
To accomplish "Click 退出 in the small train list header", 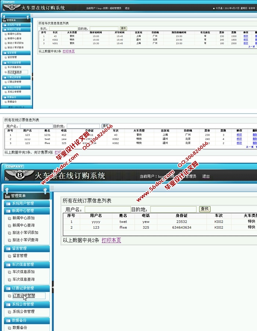I will (127, 8).
